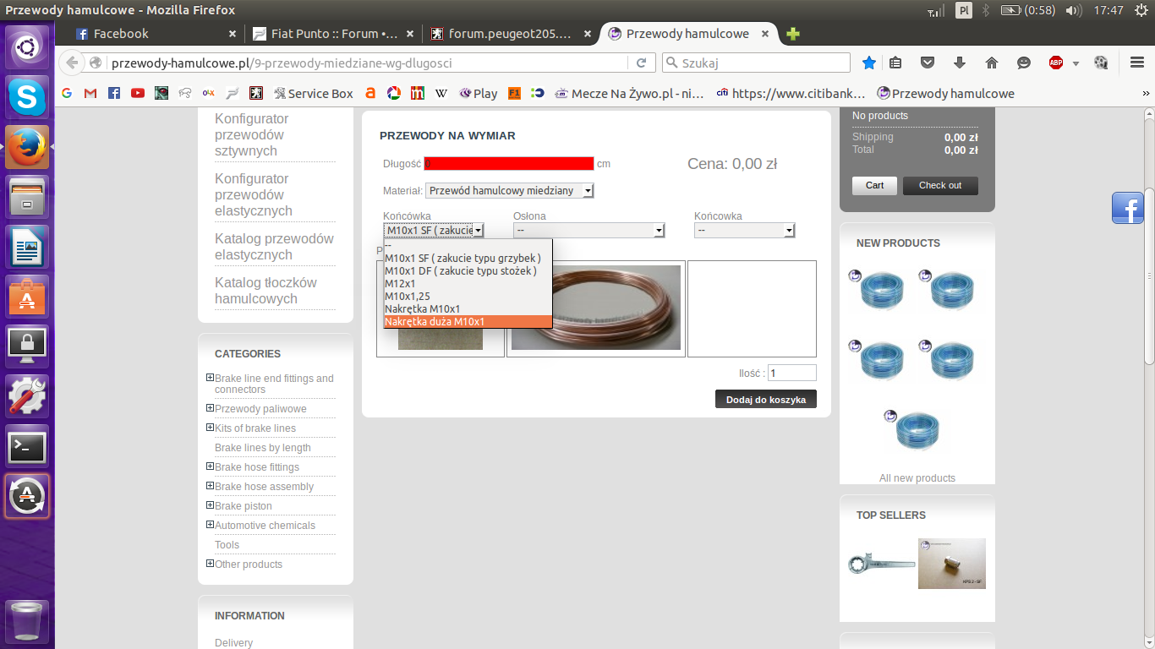Viewport: 1155px width, 649px height.
Task: Choose Nakrętka duża M10x1 option
Action: (x=435, y=322)
